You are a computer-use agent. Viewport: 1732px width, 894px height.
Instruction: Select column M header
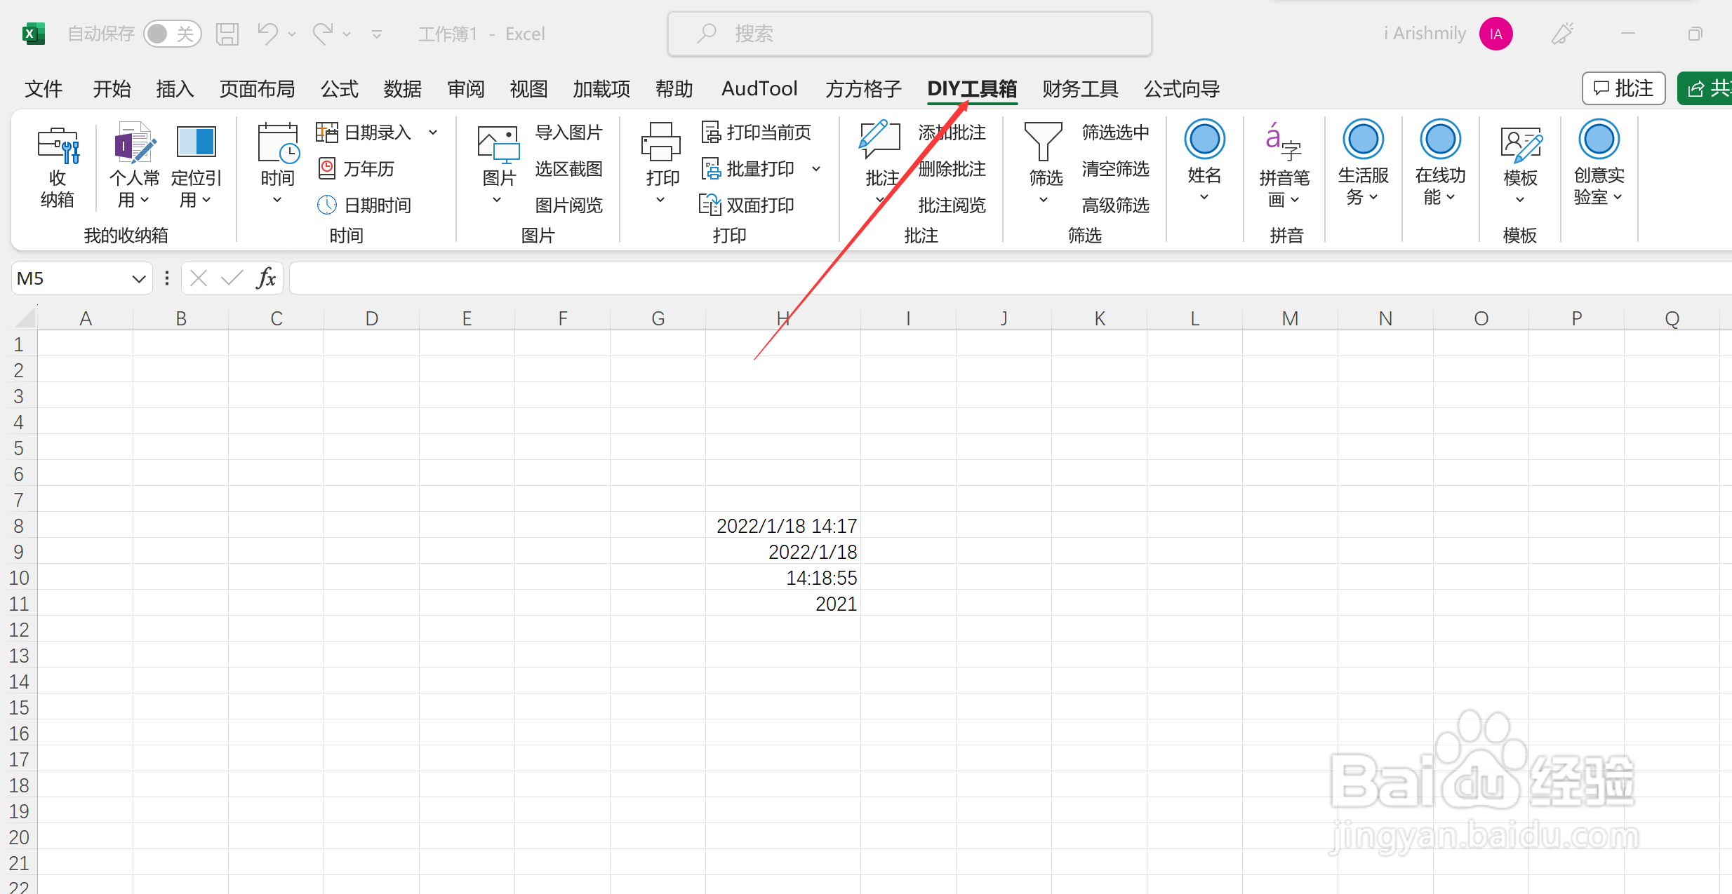[x=1289, y=318]
